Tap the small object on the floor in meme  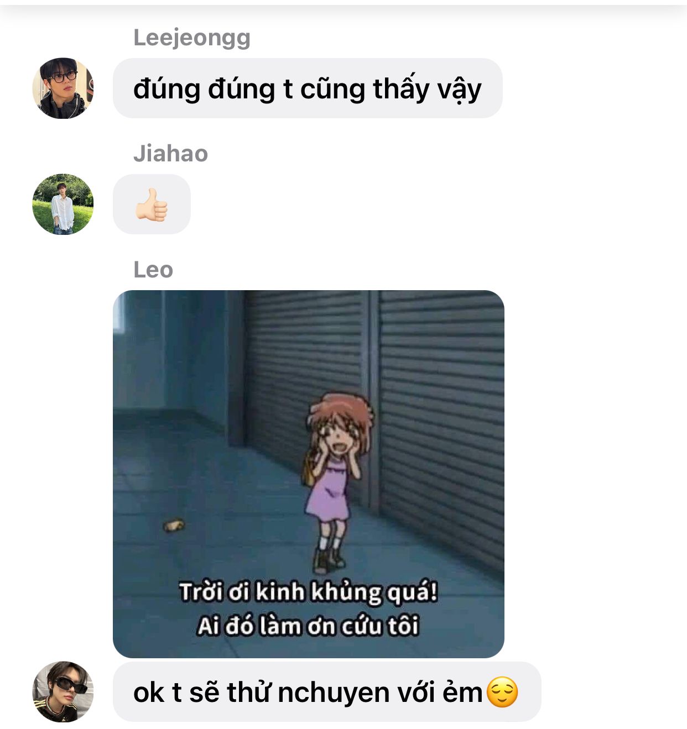tap(174, 525)
